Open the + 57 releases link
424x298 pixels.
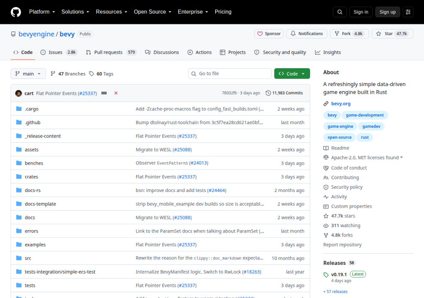pos(335,291)
